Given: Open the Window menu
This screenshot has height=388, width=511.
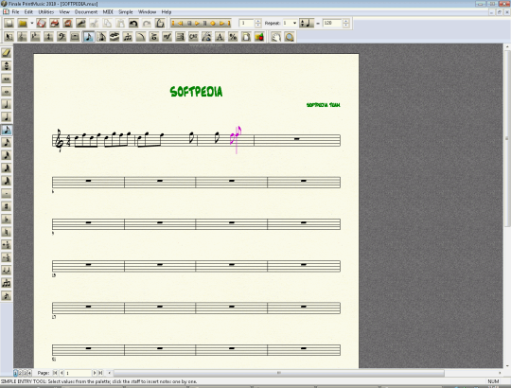Looking at the screenshot, I should click(x=147, y=12).
